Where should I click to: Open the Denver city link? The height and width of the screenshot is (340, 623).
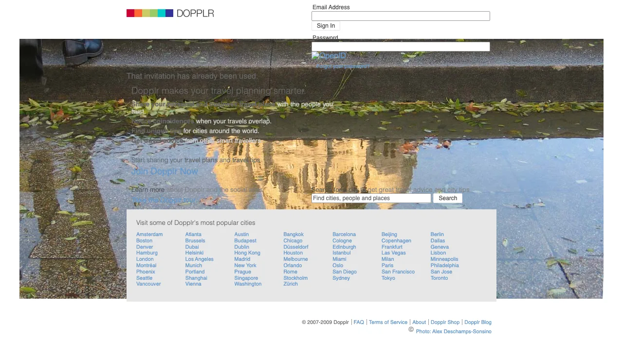(145, 247)
